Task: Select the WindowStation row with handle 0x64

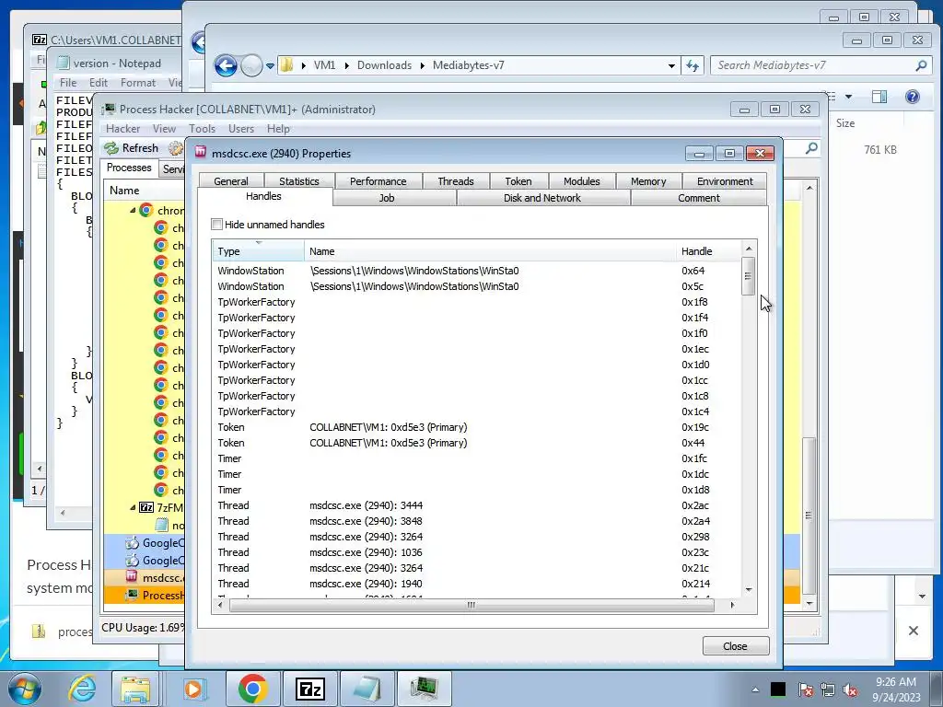Action: (477, 271)
